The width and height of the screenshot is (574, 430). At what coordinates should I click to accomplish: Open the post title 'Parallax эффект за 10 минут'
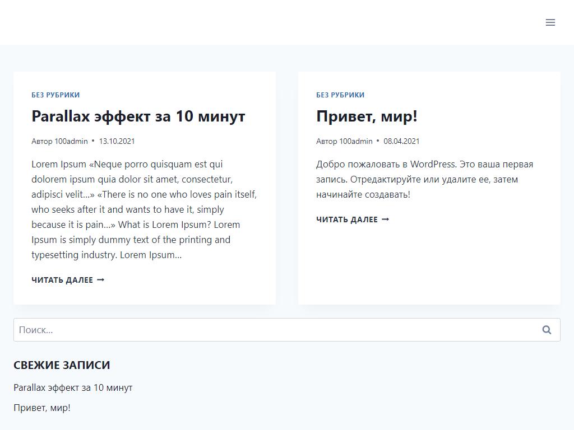(x=138, y=116)
